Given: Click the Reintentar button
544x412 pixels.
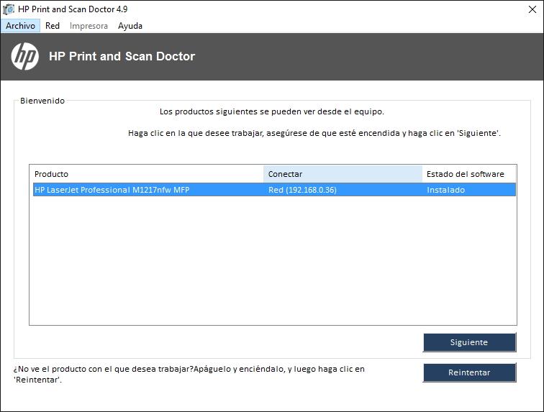Looking at the screenshot, I should (x=469, y=372).
